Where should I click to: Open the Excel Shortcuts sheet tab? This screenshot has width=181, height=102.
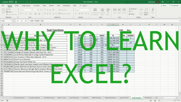(x=74, y=98)
